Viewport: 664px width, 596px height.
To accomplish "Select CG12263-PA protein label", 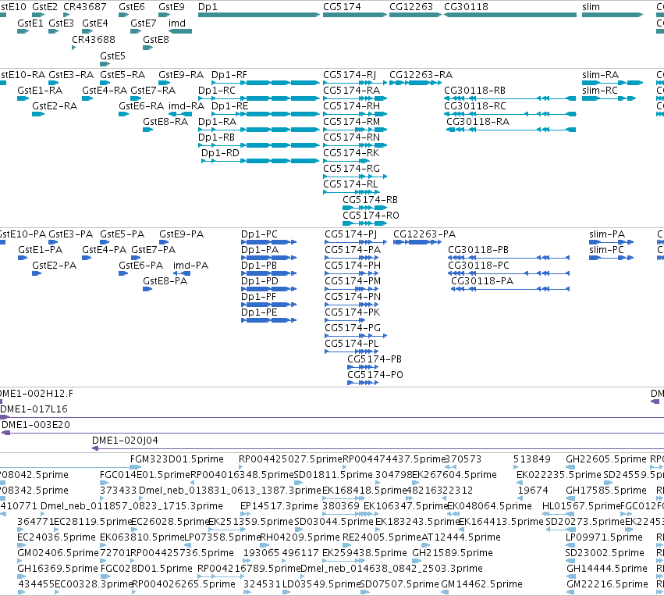I will point(424,234).
